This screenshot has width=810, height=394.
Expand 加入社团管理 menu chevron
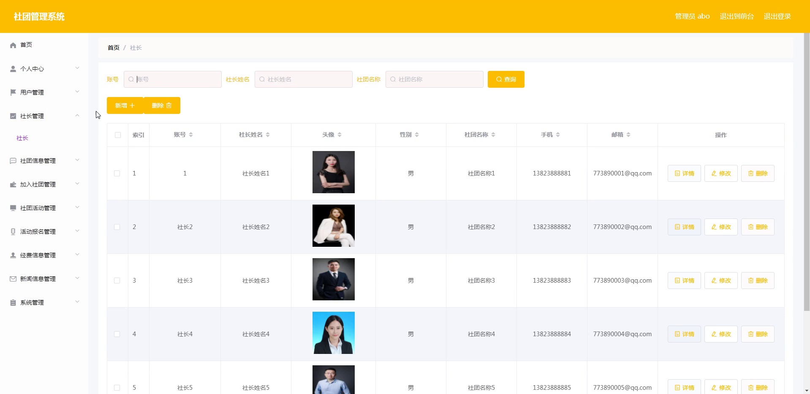[77, 184]
